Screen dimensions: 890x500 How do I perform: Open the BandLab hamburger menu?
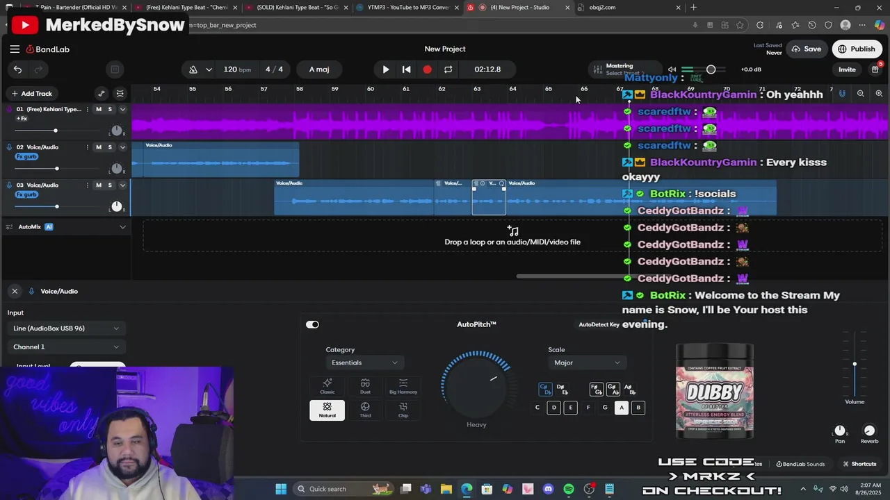pos(15,49)
